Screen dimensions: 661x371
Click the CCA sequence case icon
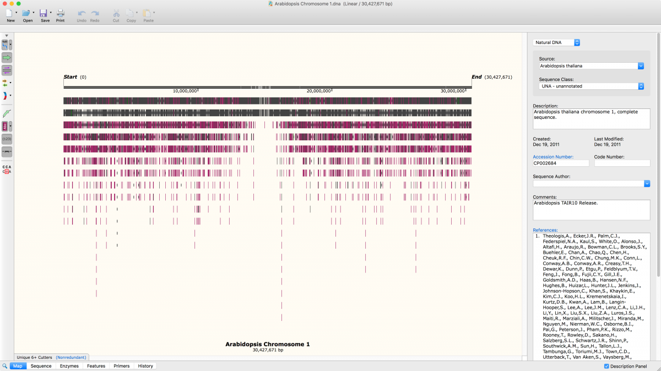7,169
